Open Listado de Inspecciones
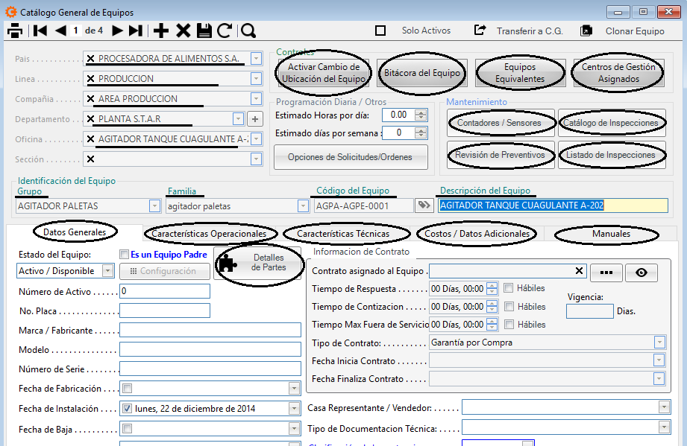687x446 pixels. [611, 155]
